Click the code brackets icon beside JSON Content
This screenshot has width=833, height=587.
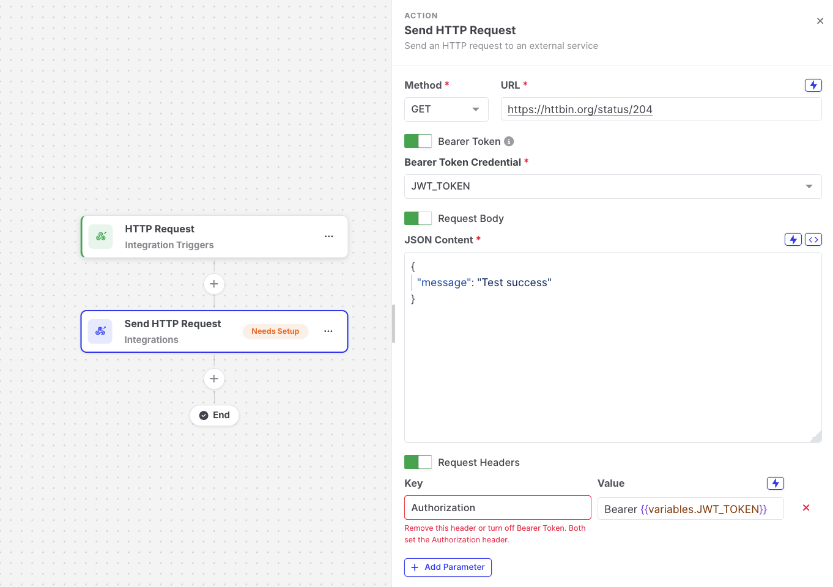[813, 240]
